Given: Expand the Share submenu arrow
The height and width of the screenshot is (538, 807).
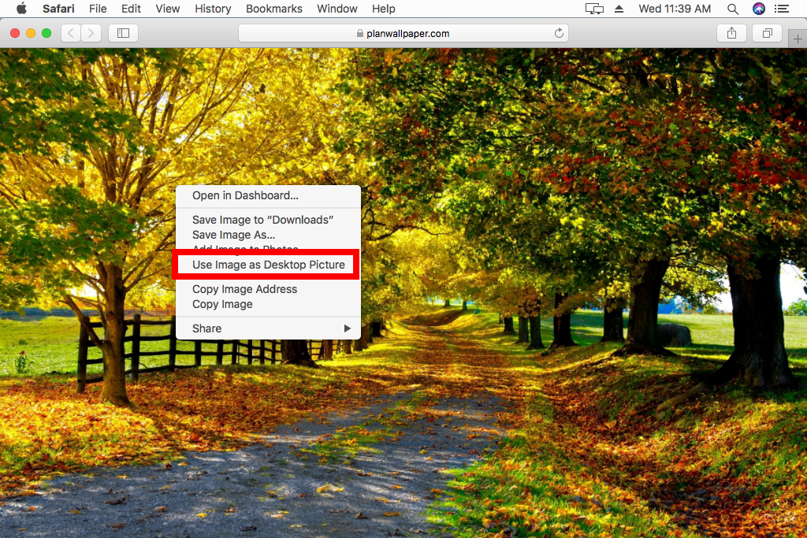Looking at the screenshot, I should click(347, 328).
